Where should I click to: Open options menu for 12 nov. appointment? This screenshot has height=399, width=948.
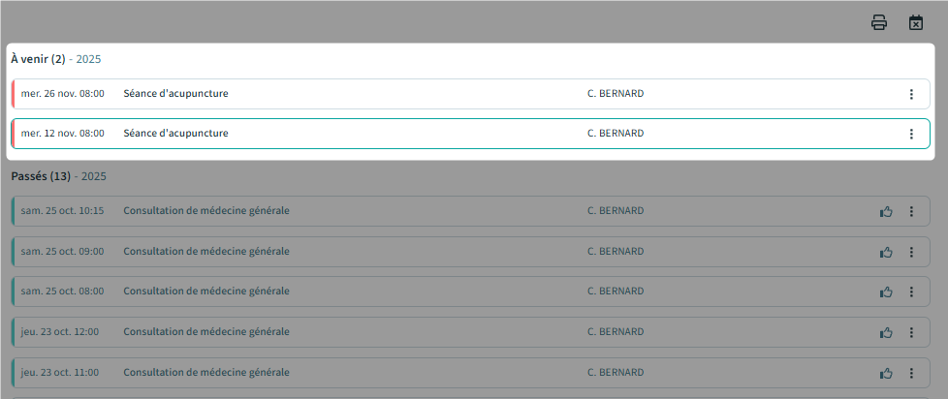tap(911, 134)
